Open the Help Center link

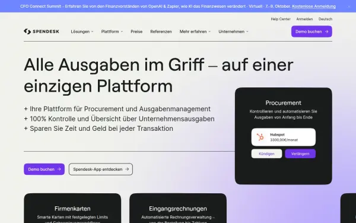281,19
